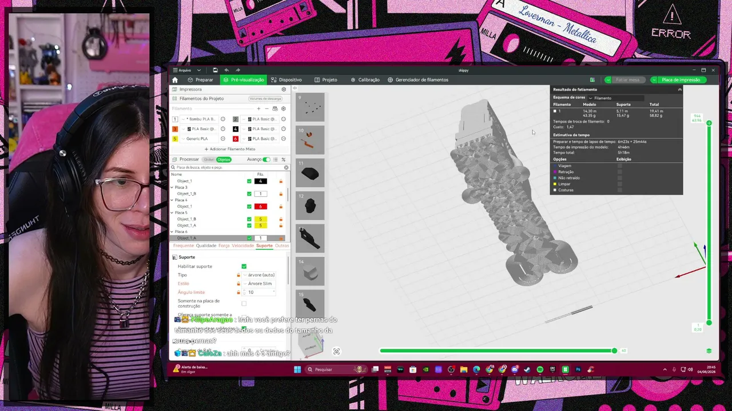This screenshot has width=732, height=411.
Task: Undo the last action
Action: pyautogui.click(x=226, y=70)
